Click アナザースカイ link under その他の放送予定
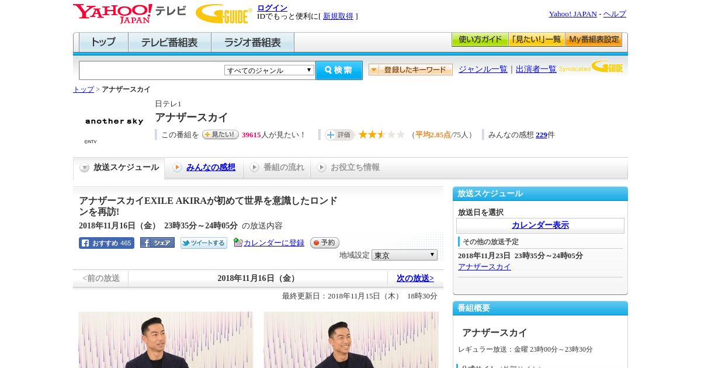The width and height of the screenshot is (701, 368). 484,267
